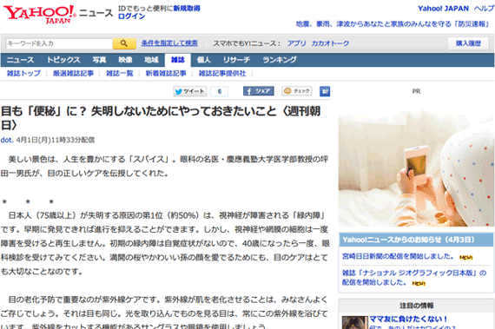Screen dimensions: 495x329
Task: Select the 写真 navigation tab
Action: [x=99, y=60]
